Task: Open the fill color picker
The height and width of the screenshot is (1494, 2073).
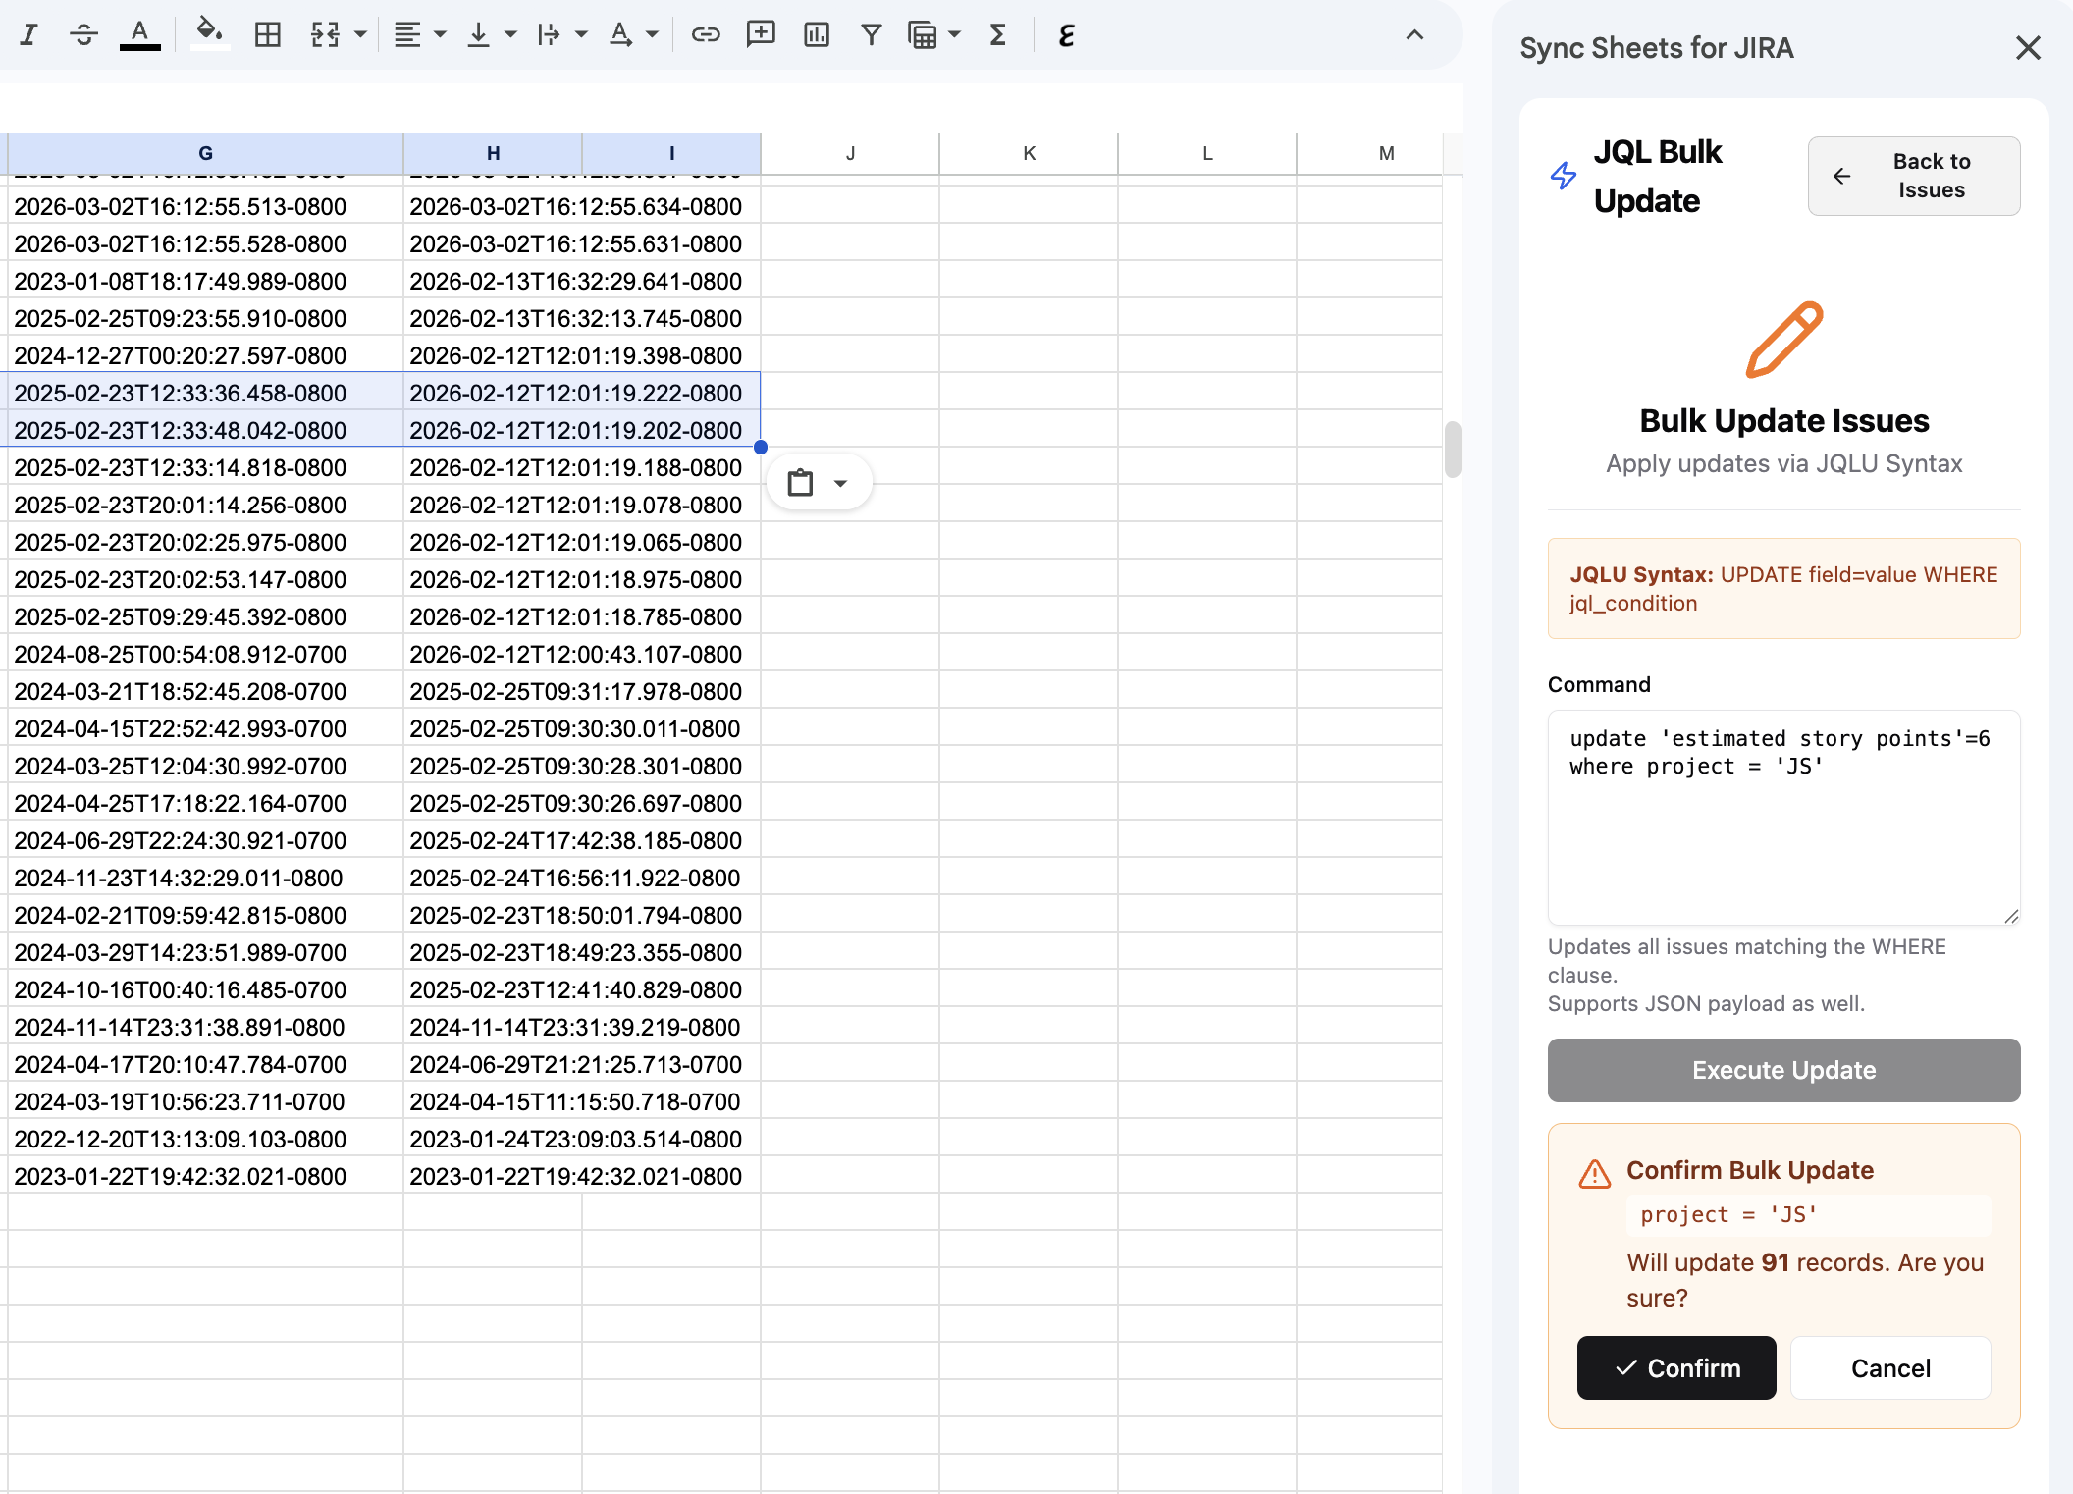Action: point(209,34)
